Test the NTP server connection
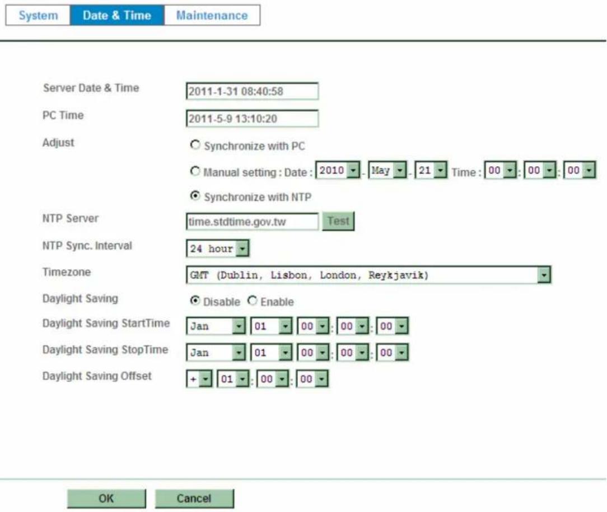The image size is (607, 512). [338, 221]
